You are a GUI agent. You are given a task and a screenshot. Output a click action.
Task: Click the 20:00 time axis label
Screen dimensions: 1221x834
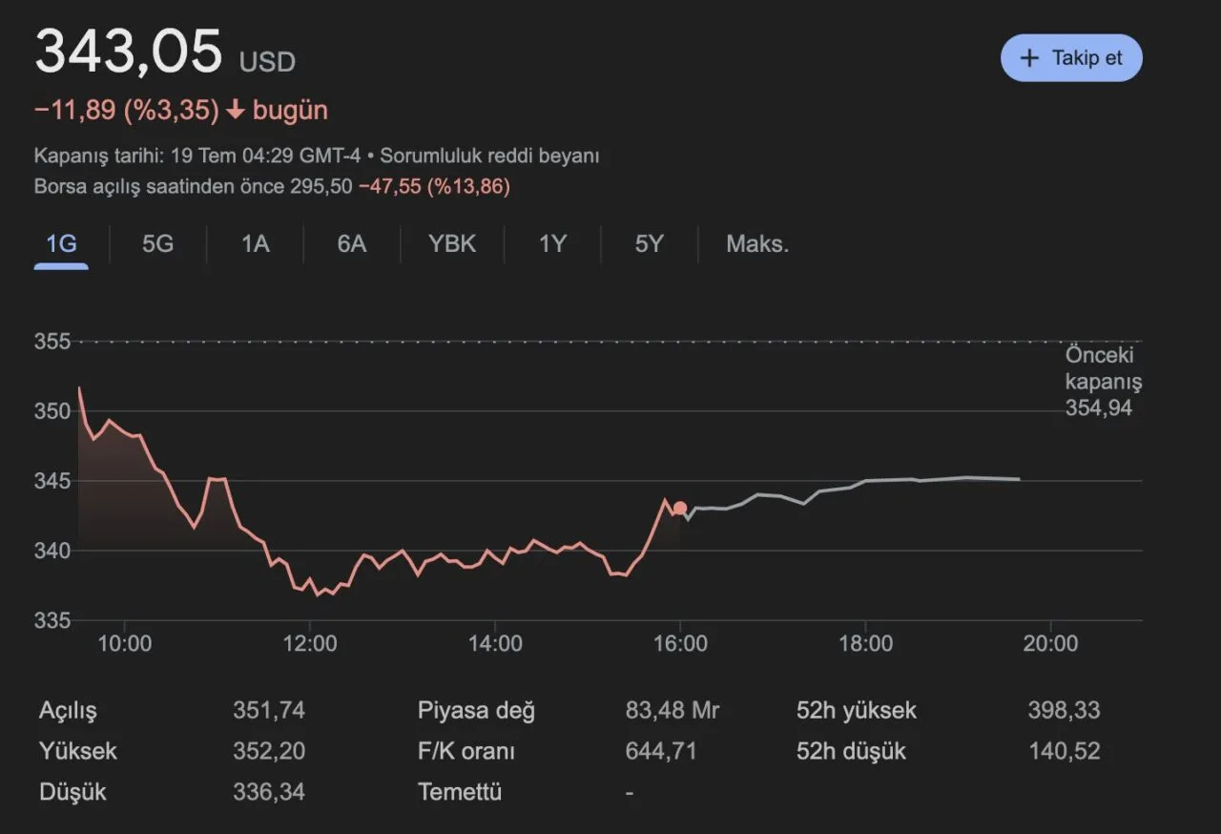(x=1050, y=644)
